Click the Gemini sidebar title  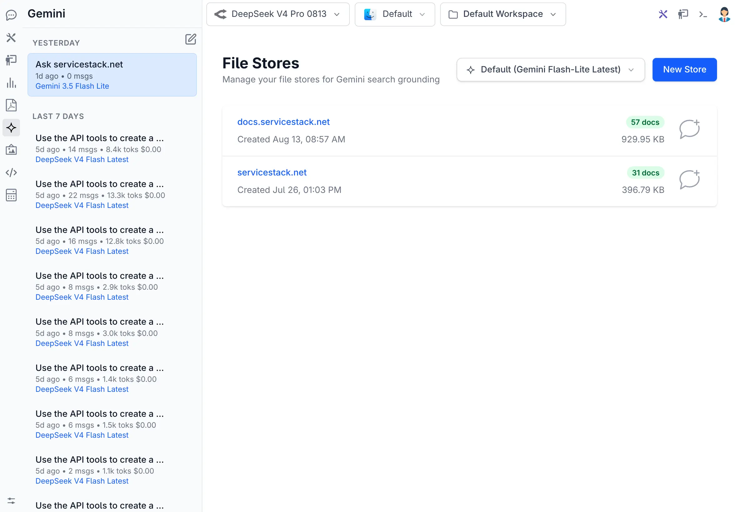tap(46, 13)
